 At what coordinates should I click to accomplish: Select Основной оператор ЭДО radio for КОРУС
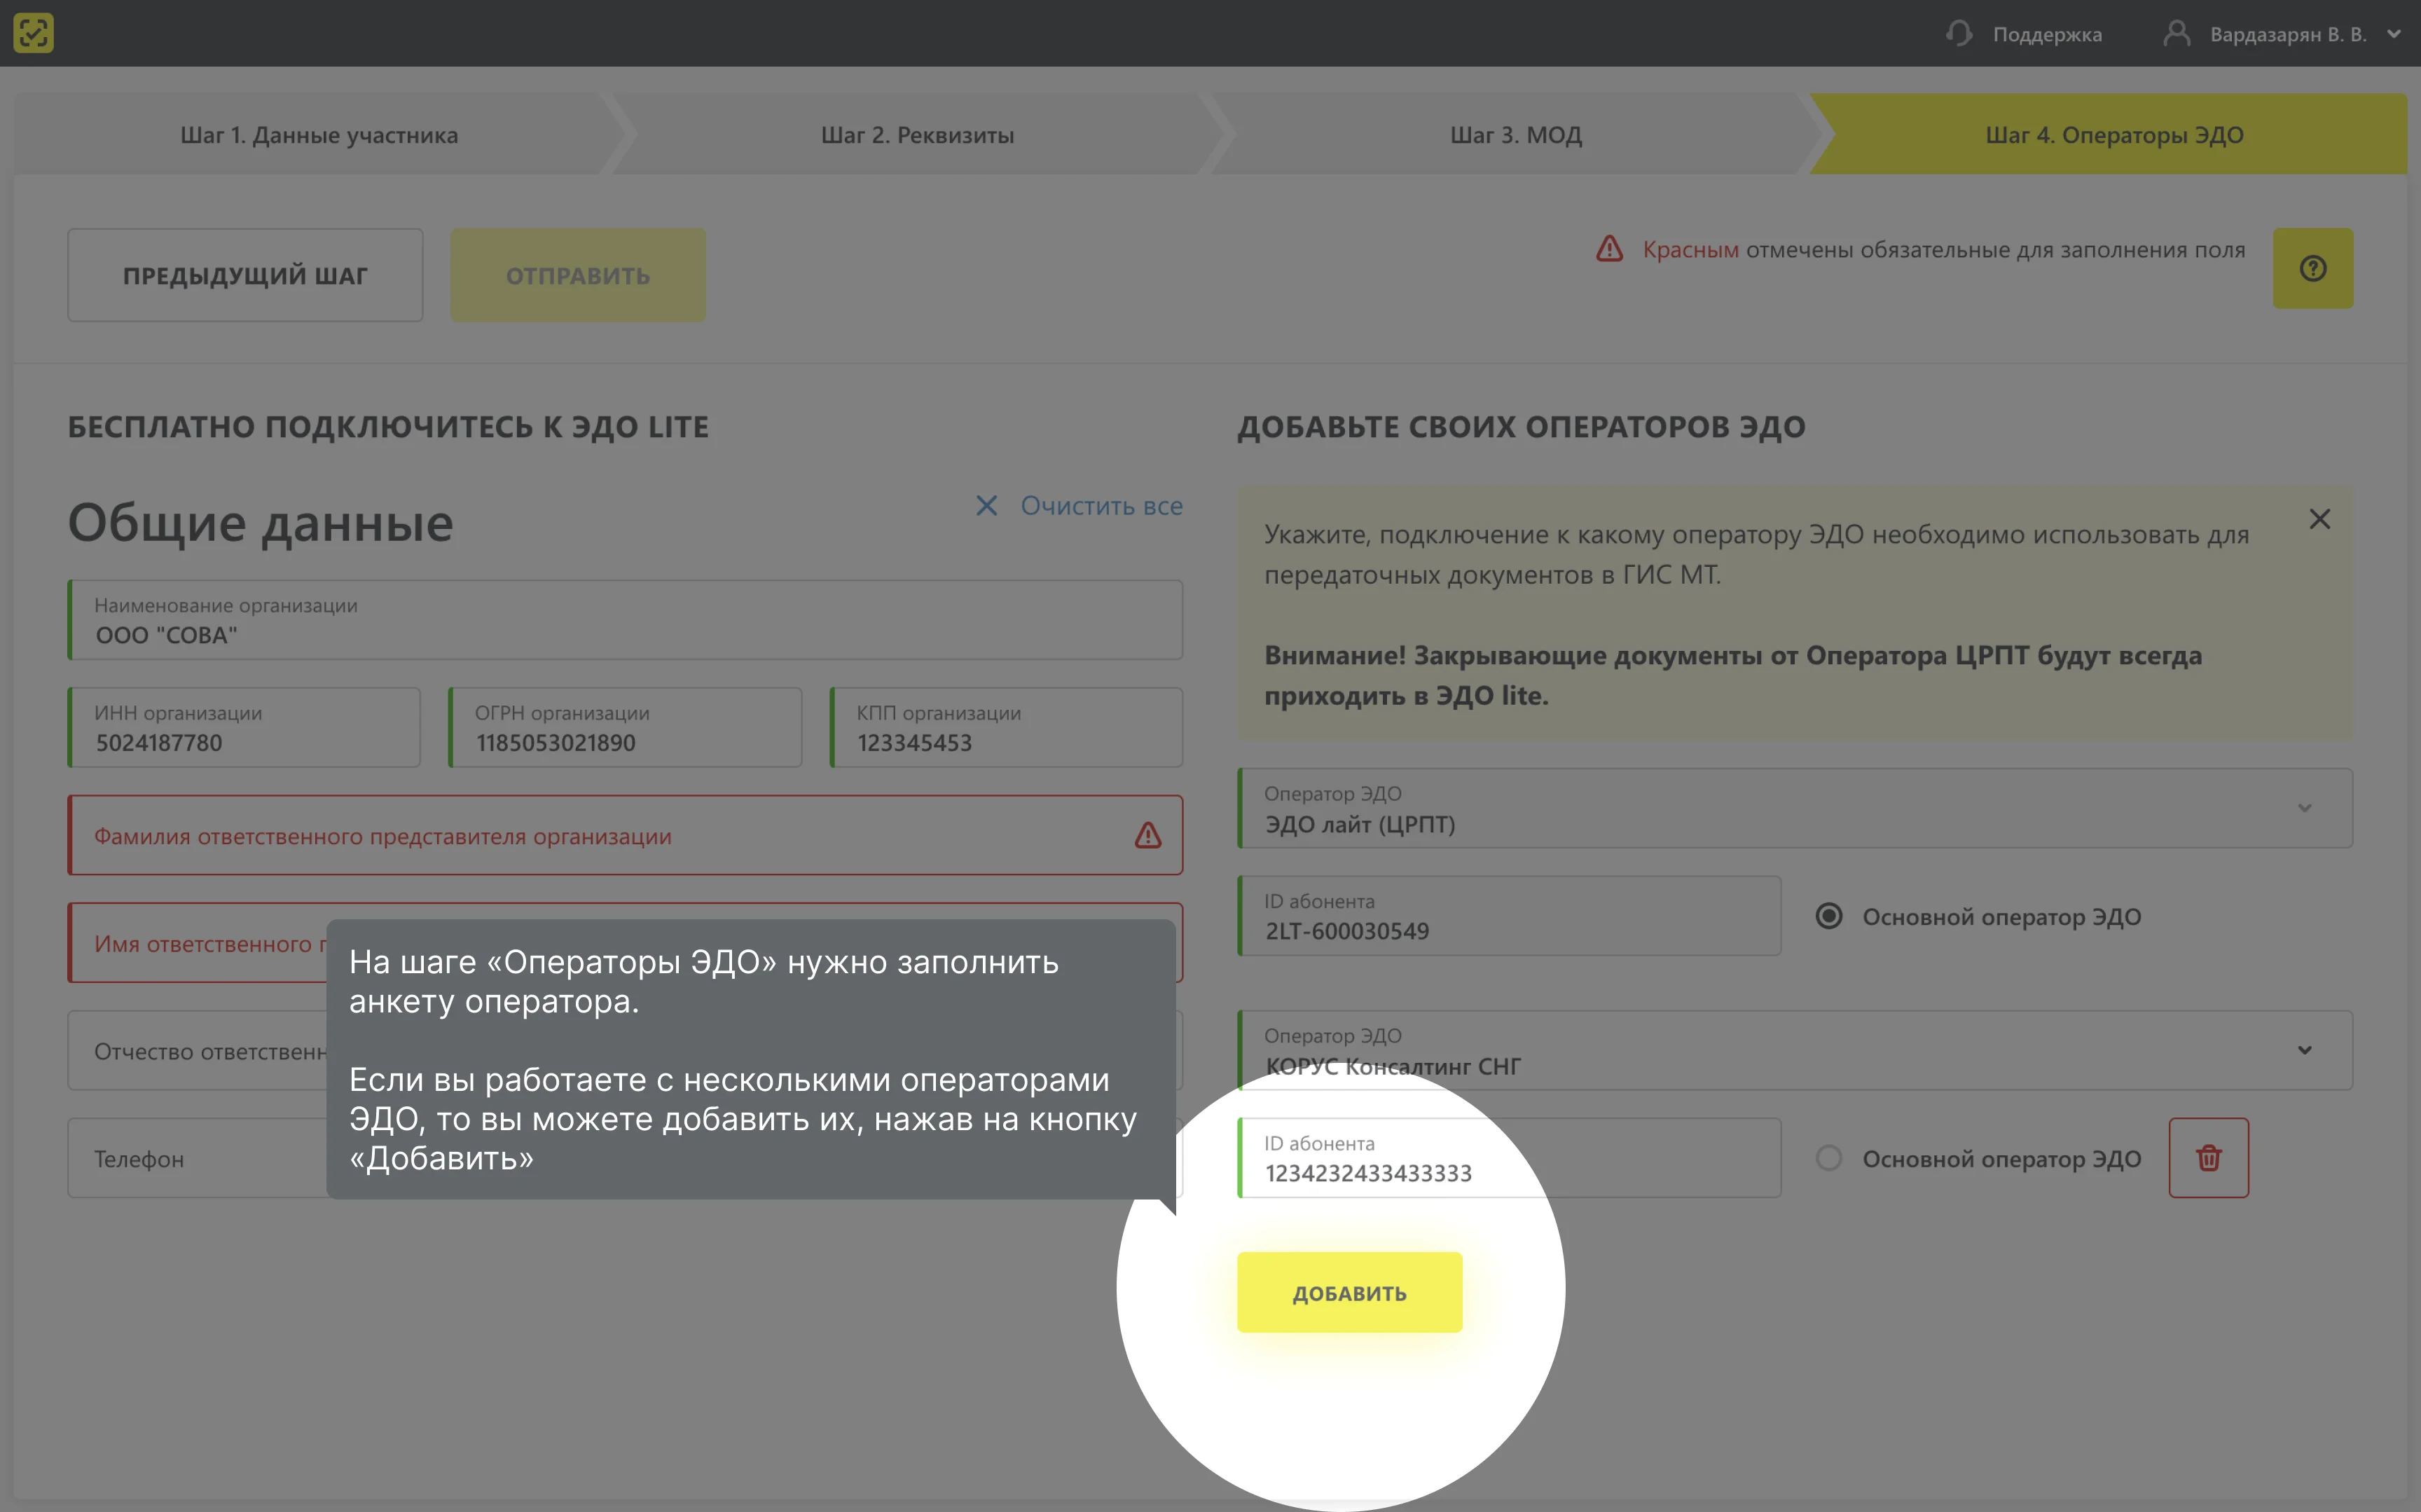point(1828,1158)
